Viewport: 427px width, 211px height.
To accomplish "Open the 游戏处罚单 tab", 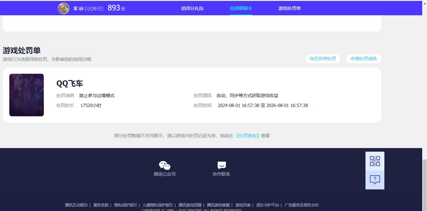I will click(289, 8).
